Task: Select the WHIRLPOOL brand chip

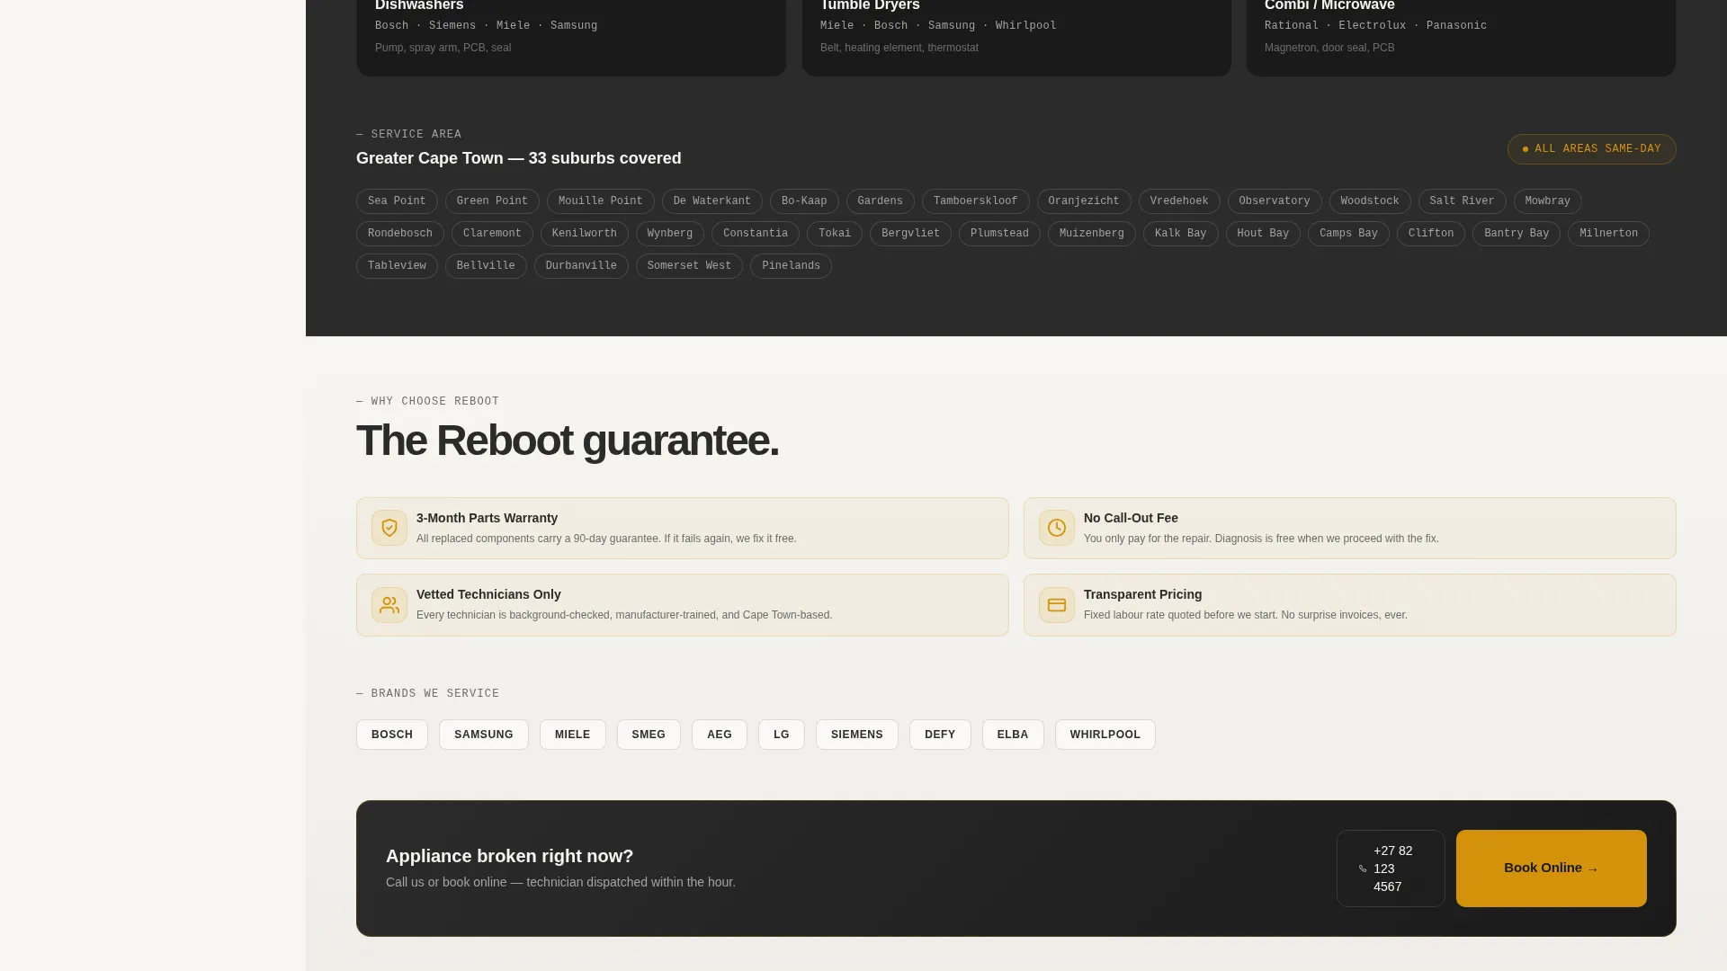Action: (x=1105, y=735)
